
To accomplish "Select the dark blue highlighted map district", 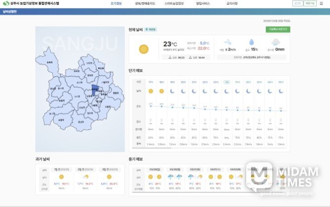I will pos(95,90).
